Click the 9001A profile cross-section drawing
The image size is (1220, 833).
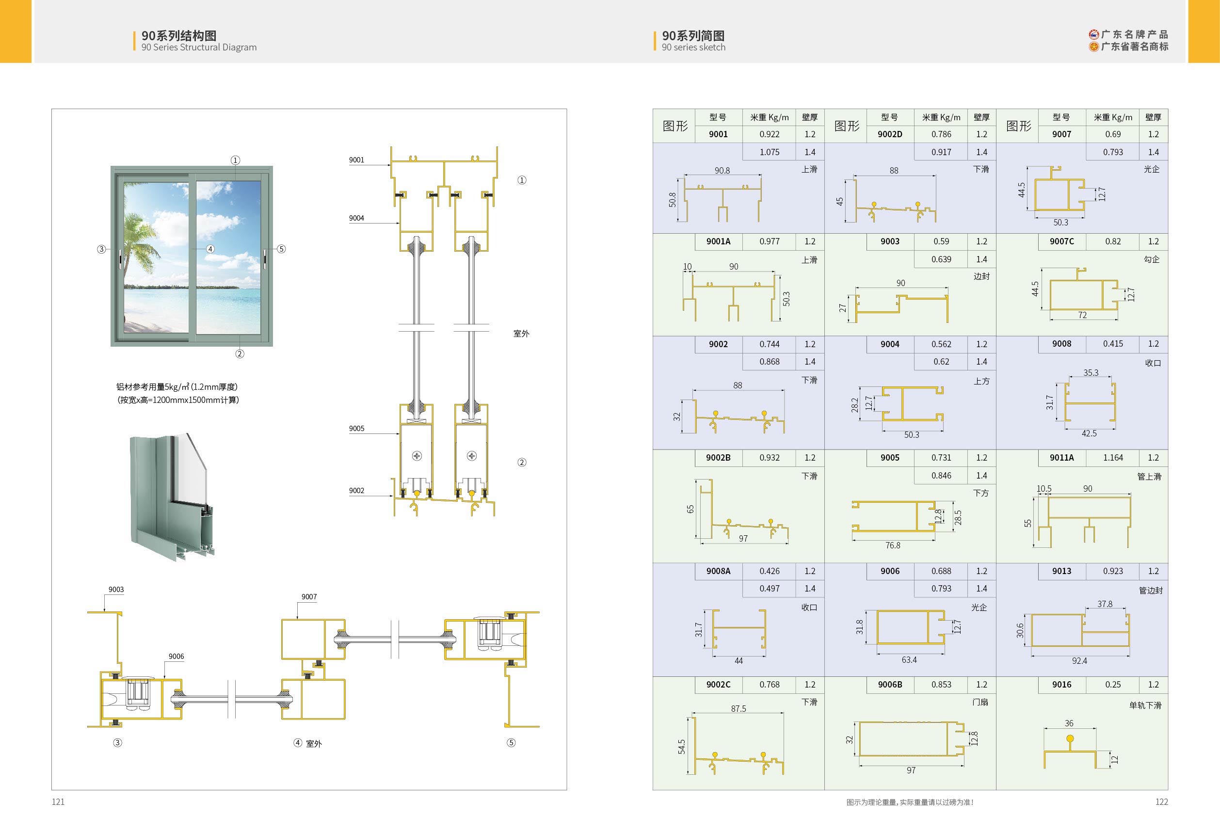[736, 292]
